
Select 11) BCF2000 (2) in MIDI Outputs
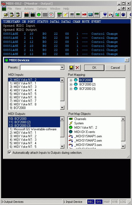[34, 122]
